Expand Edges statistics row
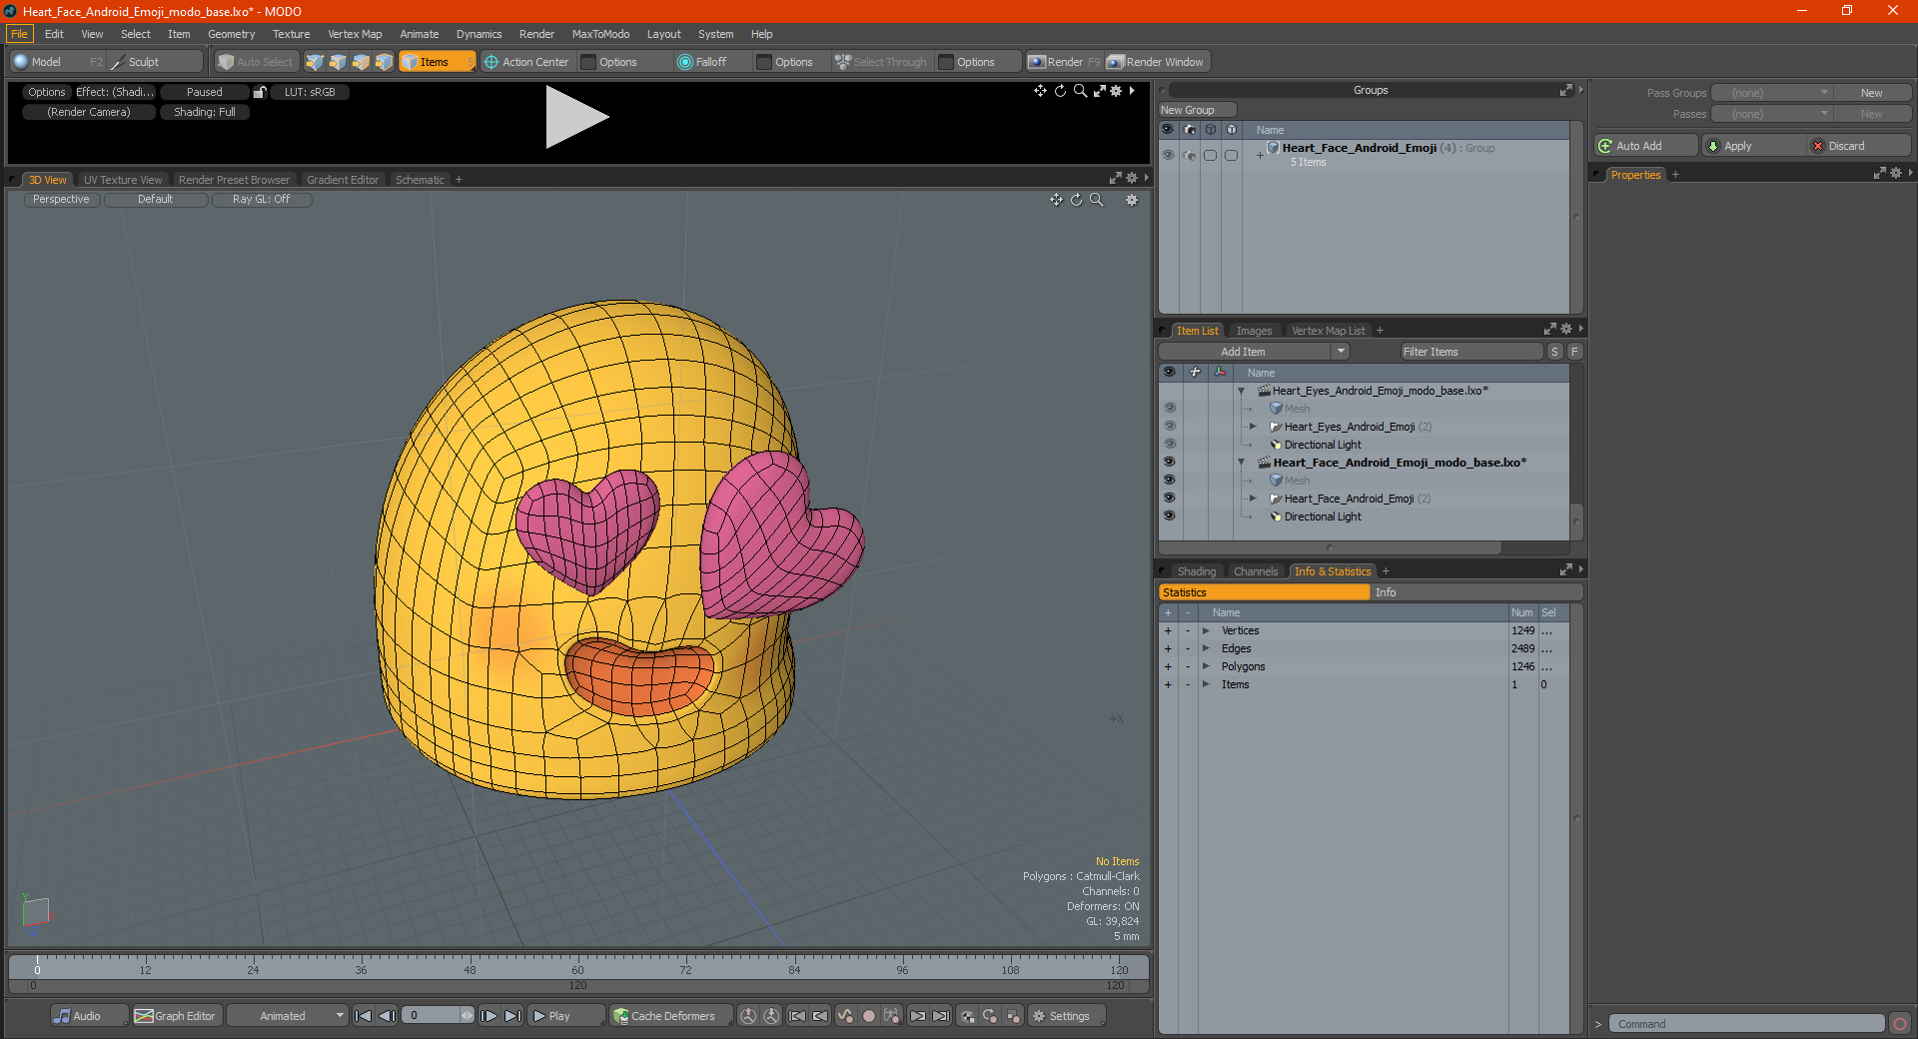 (1206, 648)
